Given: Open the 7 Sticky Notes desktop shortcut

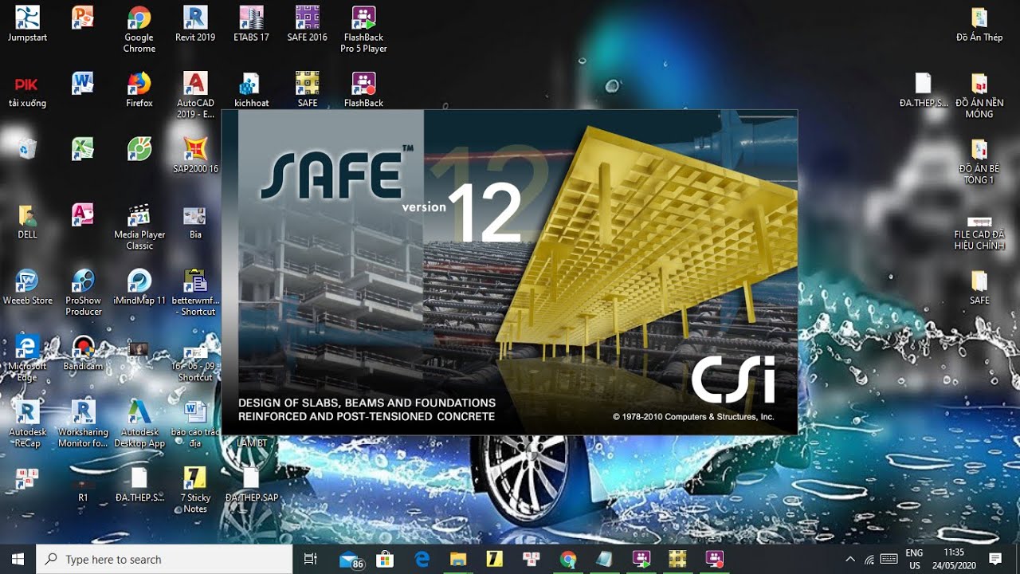Looking at the screenshot, I should (195, 490).
